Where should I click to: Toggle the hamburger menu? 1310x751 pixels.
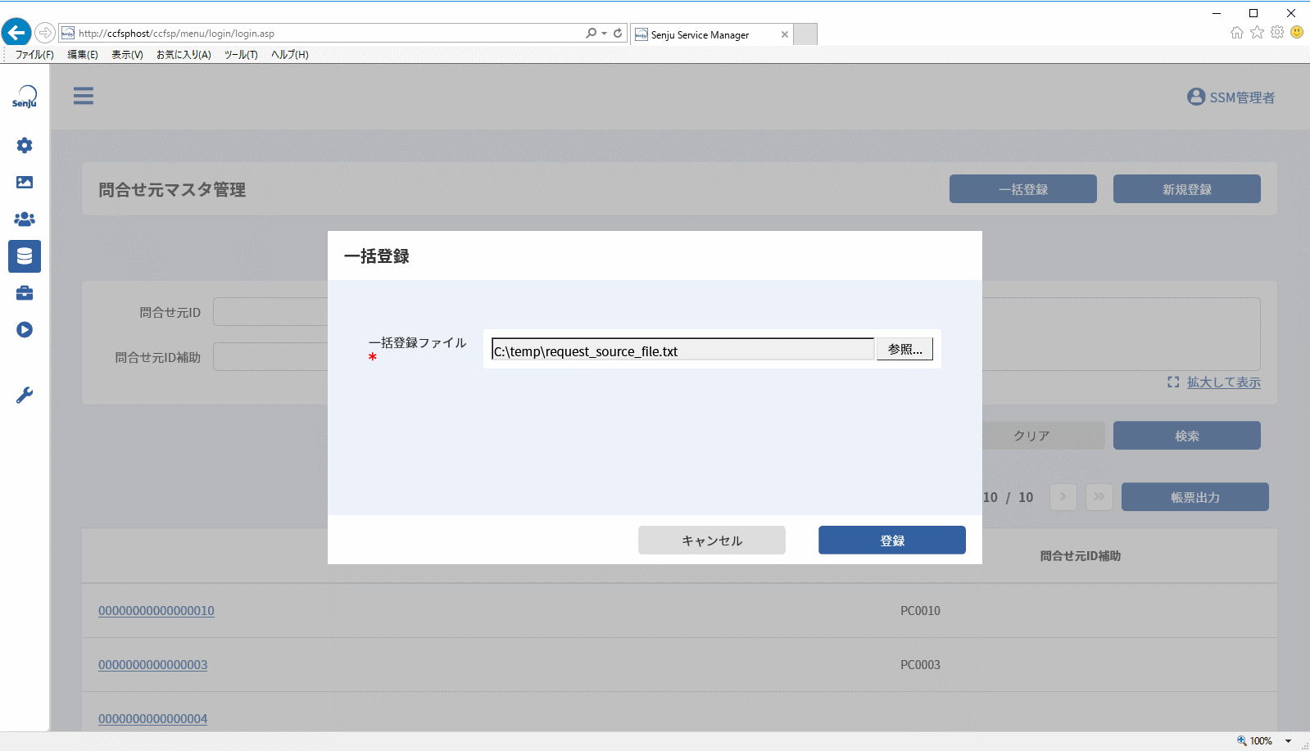point(84,96)
